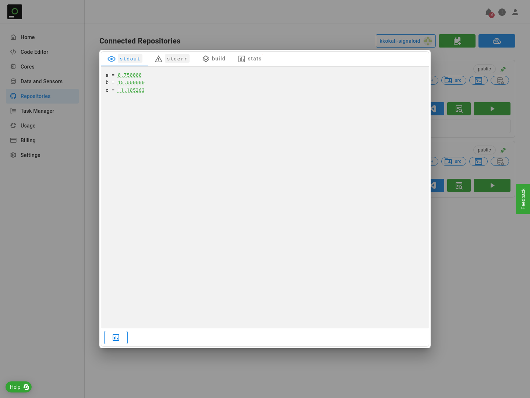The width and height of the screenshot is (530, 398).
Task: Click the Signaloid logo
Action: click(x=15, y=12)
